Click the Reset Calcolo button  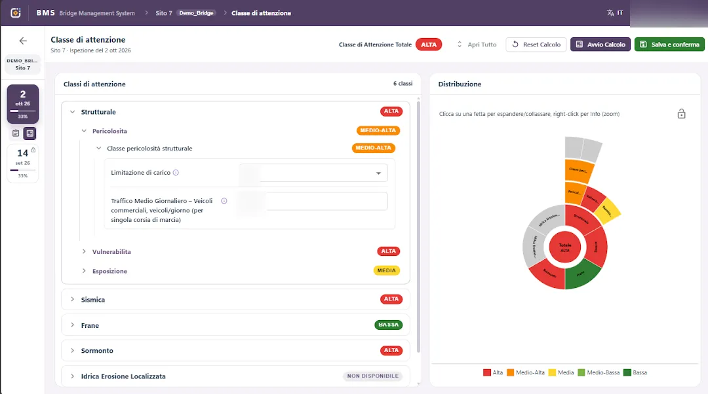tap(536, 45)
